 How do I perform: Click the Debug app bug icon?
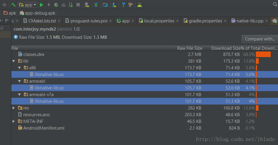click(56, 5)
